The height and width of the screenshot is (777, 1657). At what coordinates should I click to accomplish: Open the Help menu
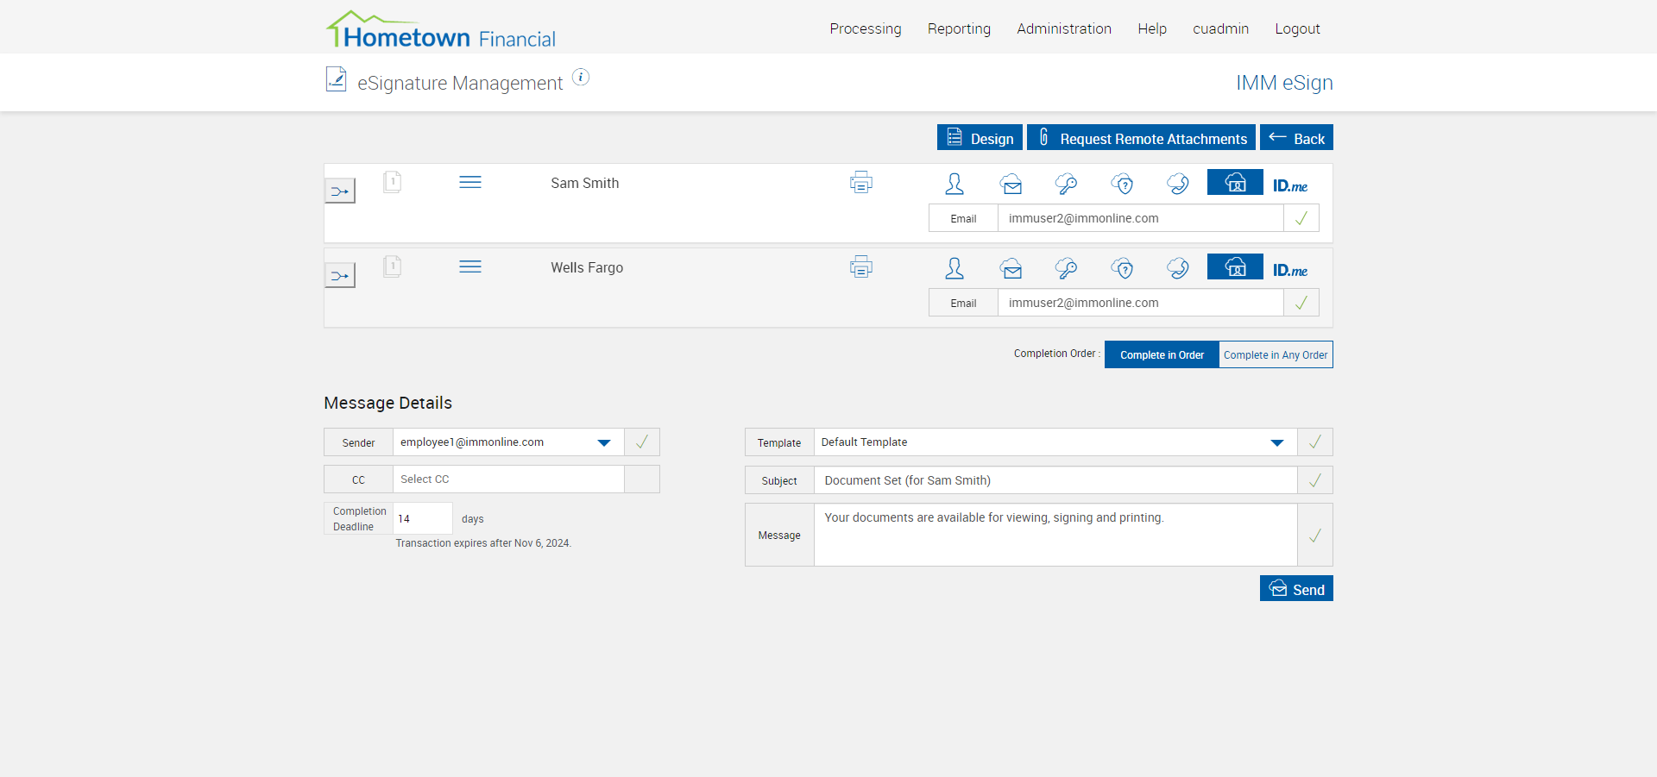[x=1152, y=28]
